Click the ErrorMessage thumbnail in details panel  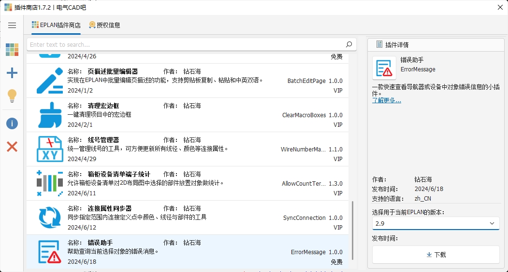pos(384,68)
